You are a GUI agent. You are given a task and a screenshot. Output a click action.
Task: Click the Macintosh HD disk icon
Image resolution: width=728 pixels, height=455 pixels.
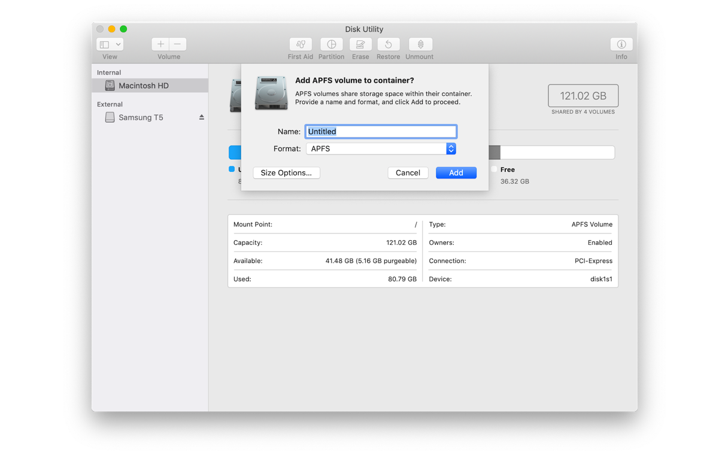click(110, 86)
